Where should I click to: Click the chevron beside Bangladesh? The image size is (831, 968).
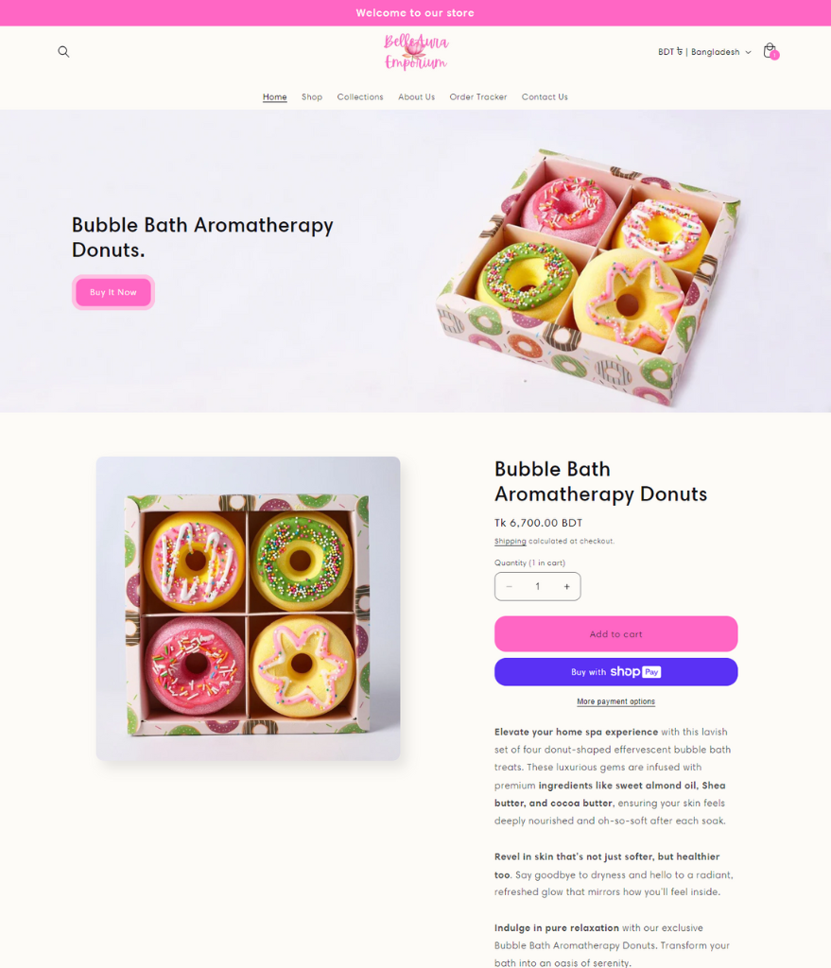[x=748, y=53]
